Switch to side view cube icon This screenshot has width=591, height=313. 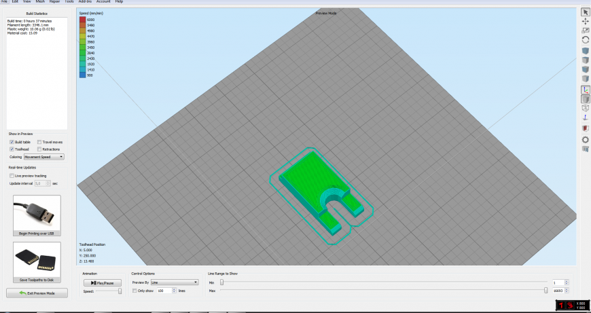point(586,79)
